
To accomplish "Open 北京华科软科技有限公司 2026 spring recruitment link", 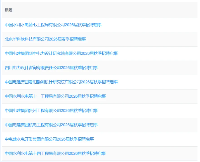I will coord(45,39).
